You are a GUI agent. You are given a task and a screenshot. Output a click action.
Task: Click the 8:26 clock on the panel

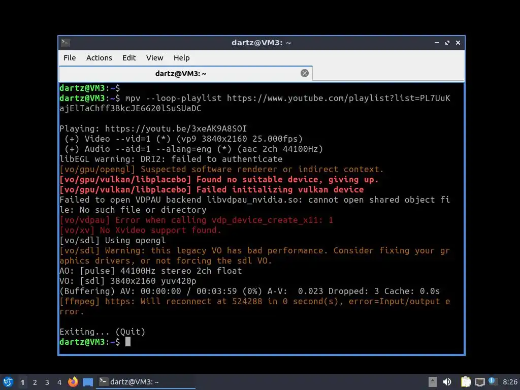tap(510, 382)
